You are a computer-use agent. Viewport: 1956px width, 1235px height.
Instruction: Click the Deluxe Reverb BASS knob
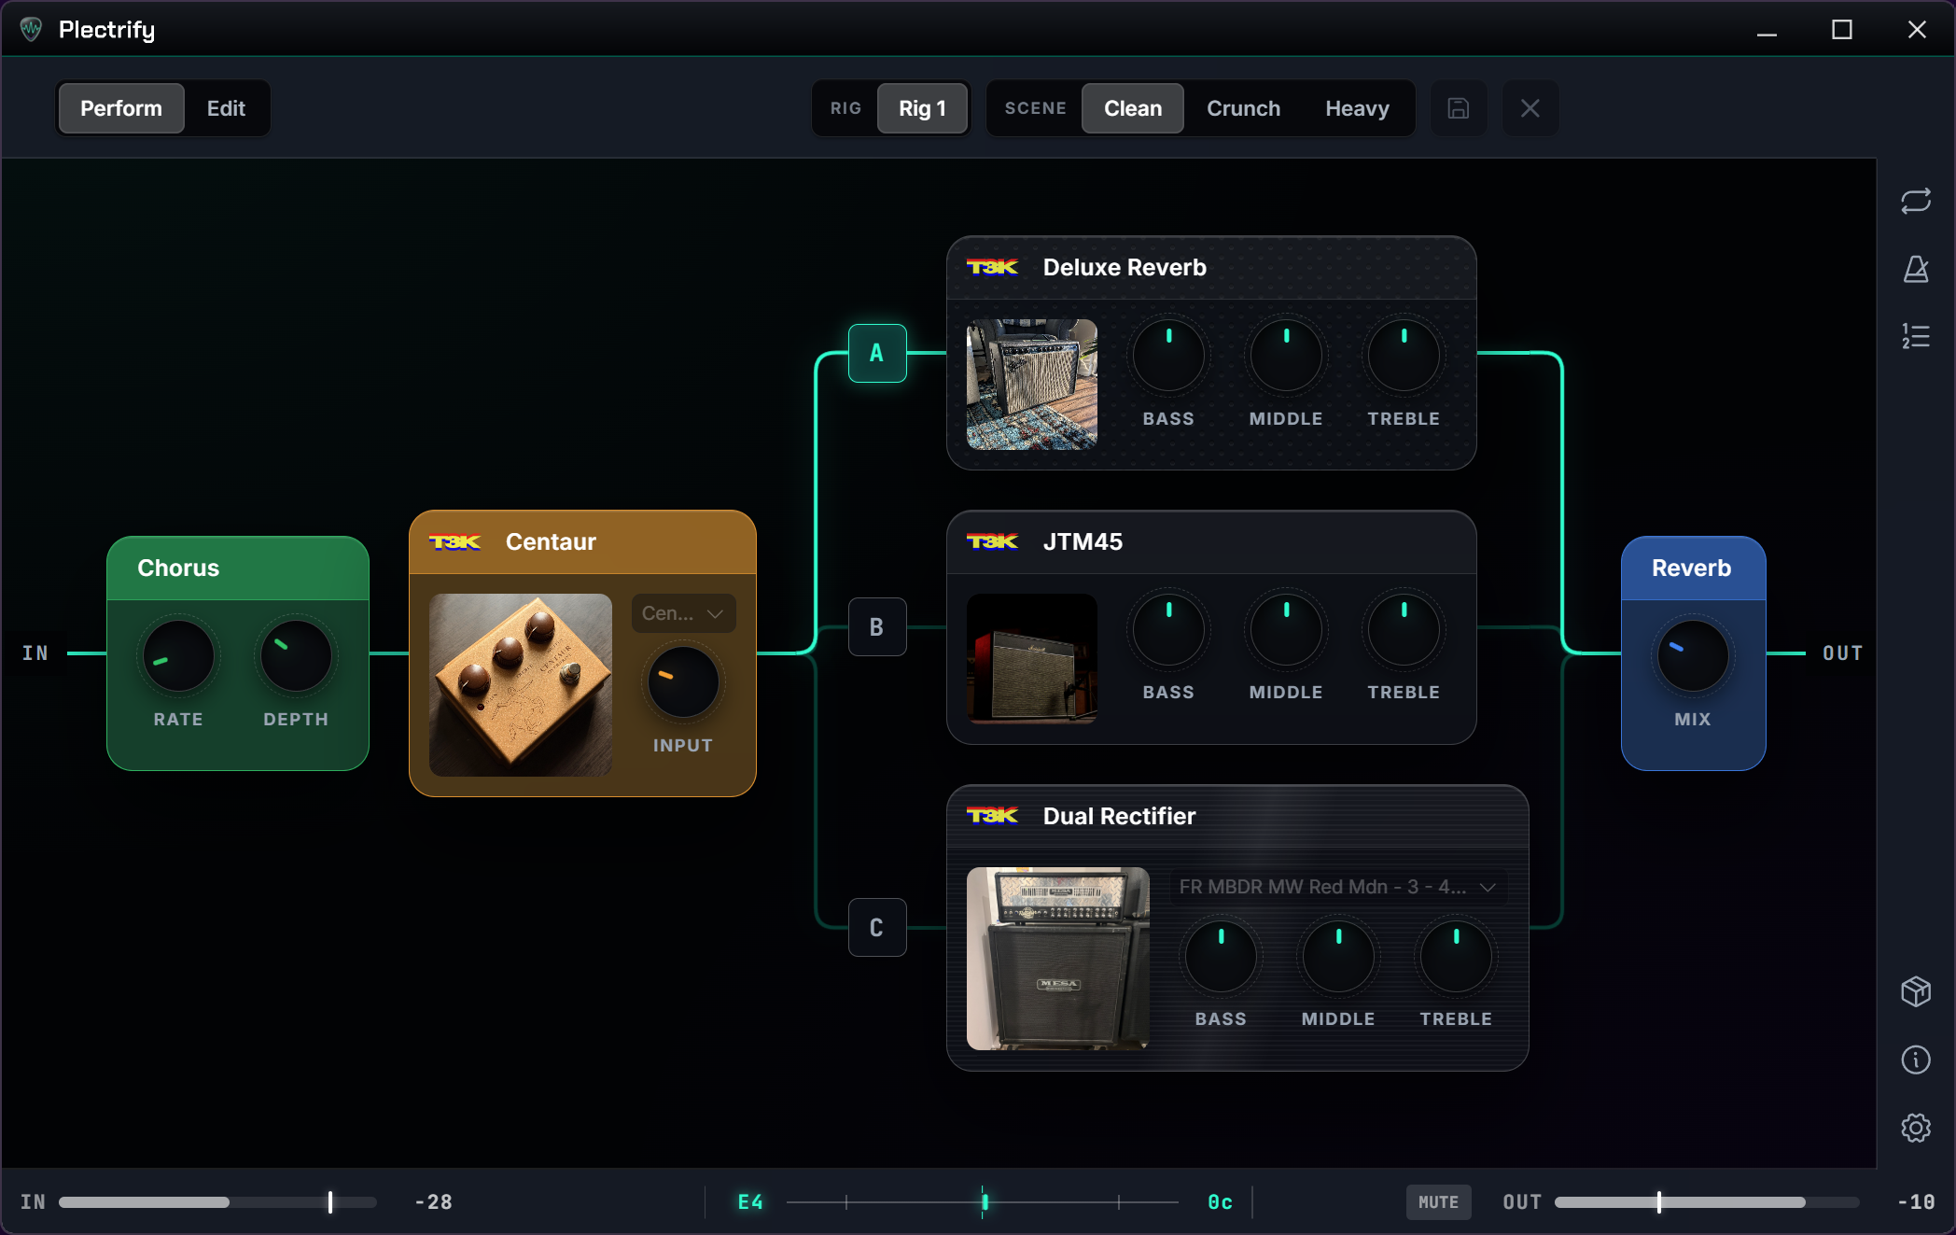pyautogui.click(x=1168, y=356)
